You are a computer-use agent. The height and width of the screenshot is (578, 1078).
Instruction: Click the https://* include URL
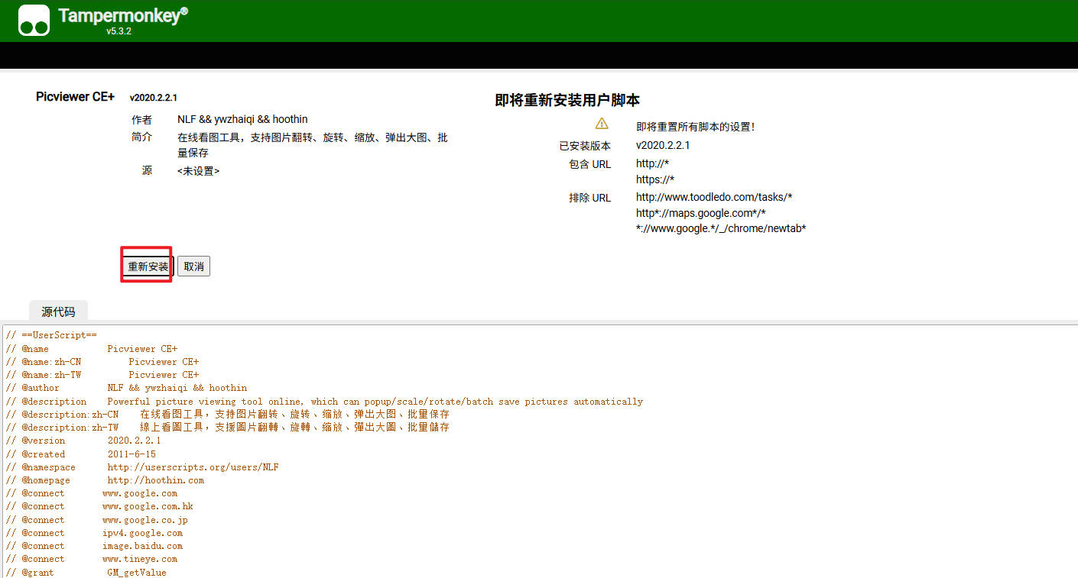coord(655,179)
